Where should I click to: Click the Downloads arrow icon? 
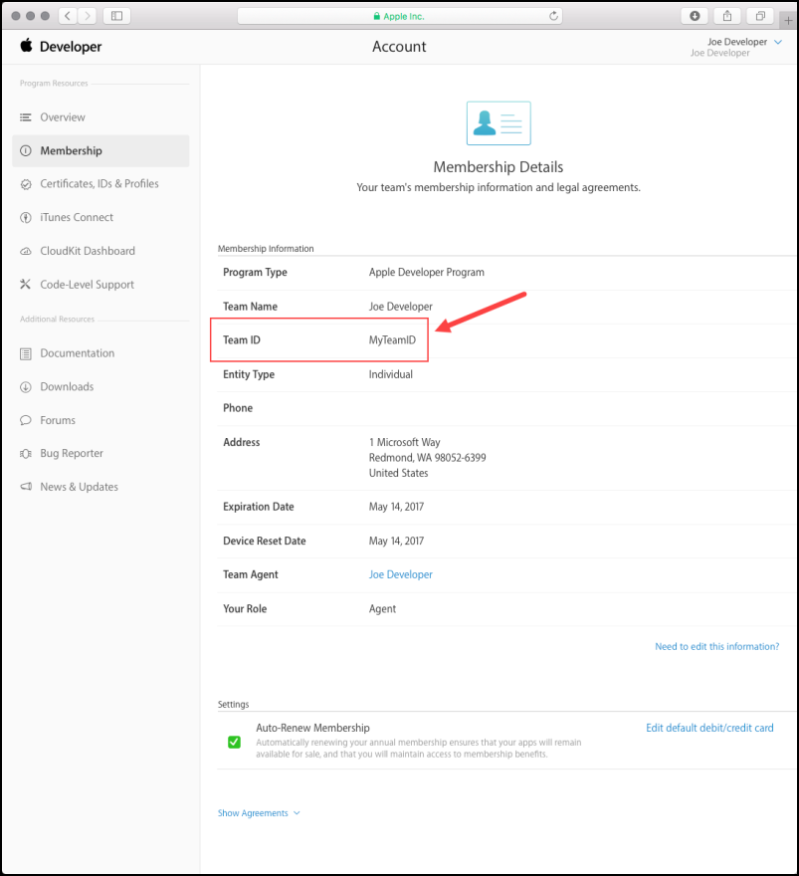coord(26,387)
